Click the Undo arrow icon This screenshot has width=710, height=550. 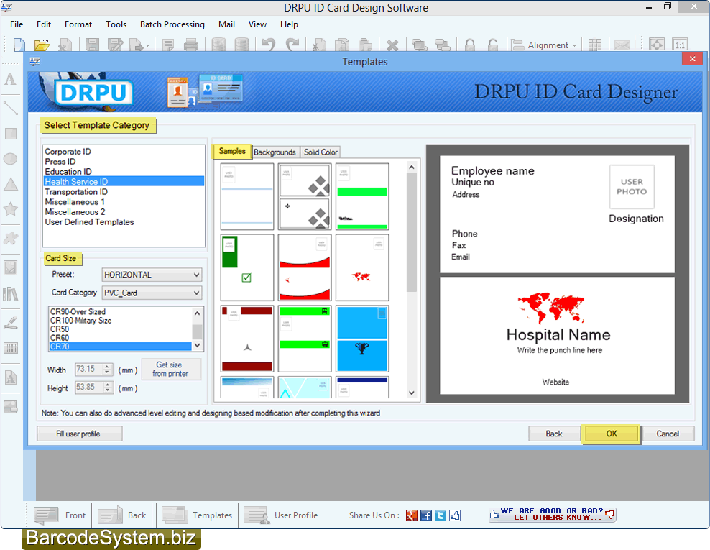(x=269, y=45)
